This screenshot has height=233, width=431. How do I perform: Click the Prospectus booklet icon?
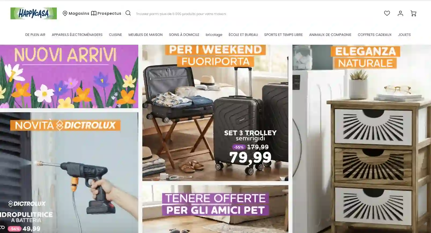tap(94, 13)
